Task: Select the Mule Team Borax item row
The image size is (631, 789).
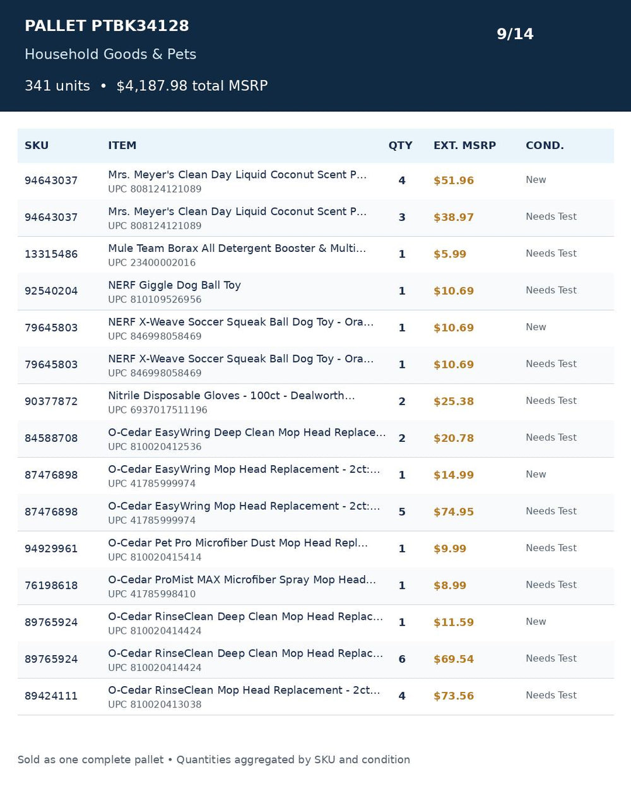Action: click(315, 255)
